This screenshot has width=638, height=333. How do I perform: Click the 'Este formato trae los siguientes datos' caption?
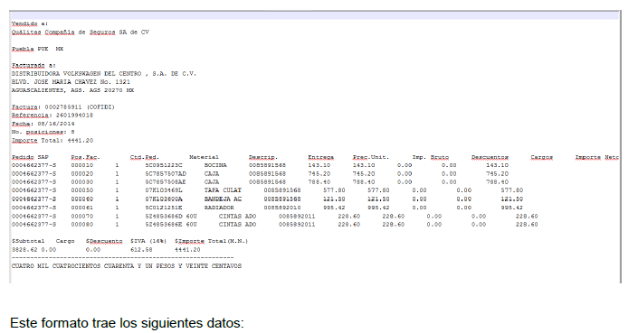[x=127, y=323]
